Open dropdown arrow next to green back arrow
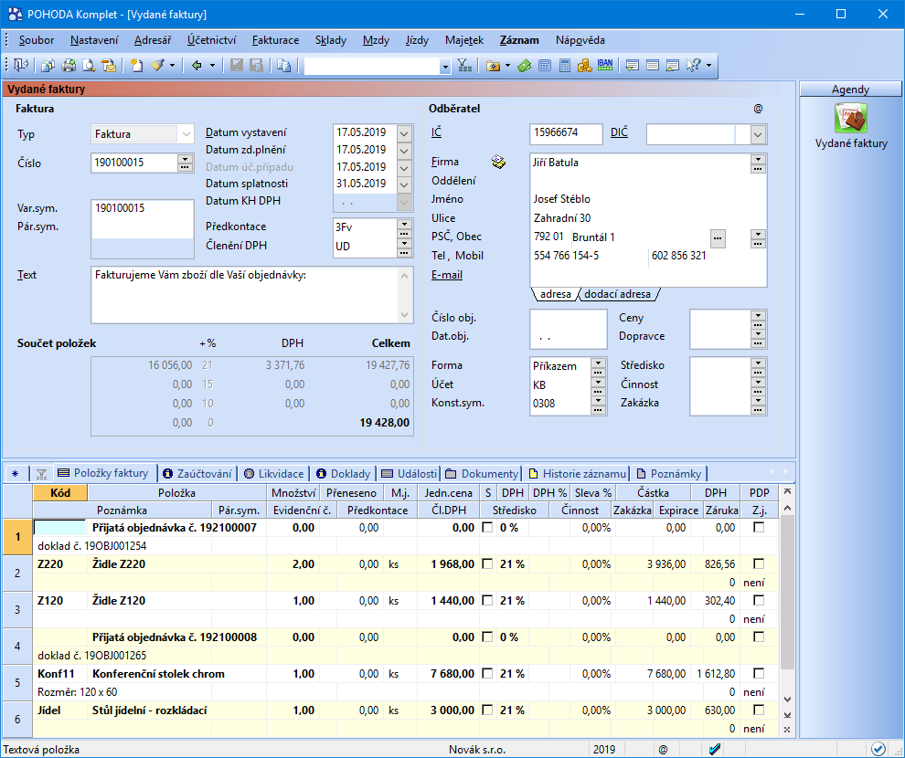 [x=212, y=65]
